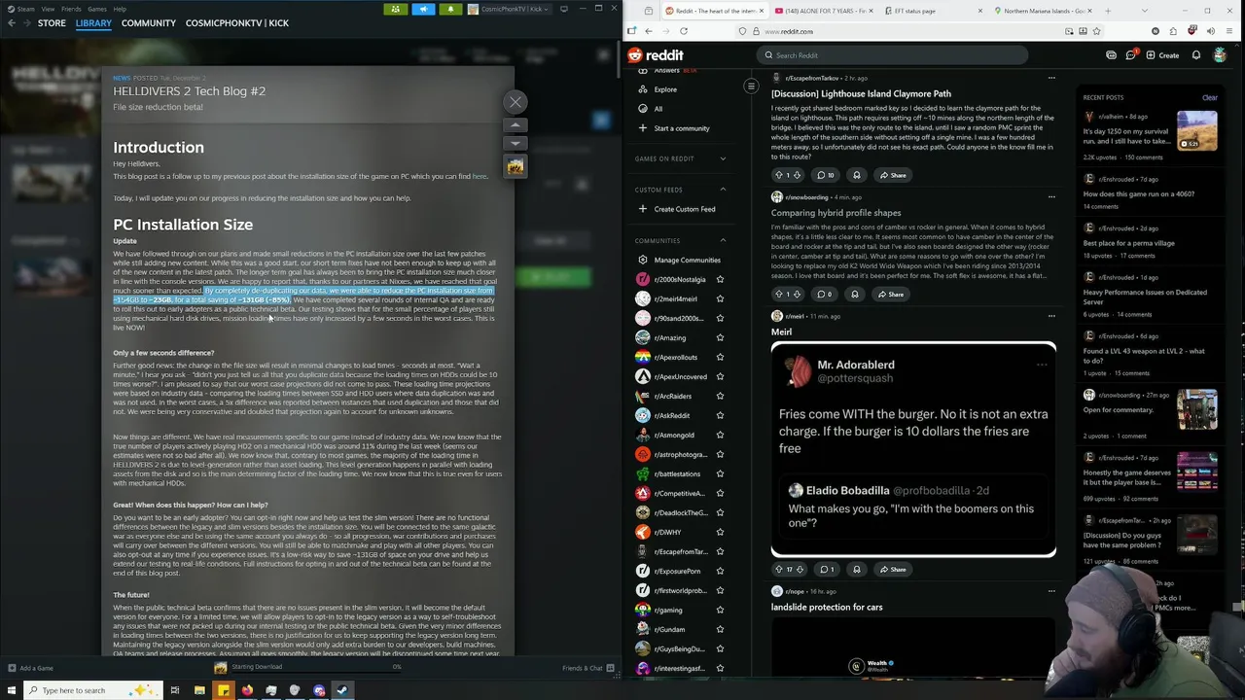Open Steam's STORE tab
This screenshot has width=1245, height=700.
point(52,22)
